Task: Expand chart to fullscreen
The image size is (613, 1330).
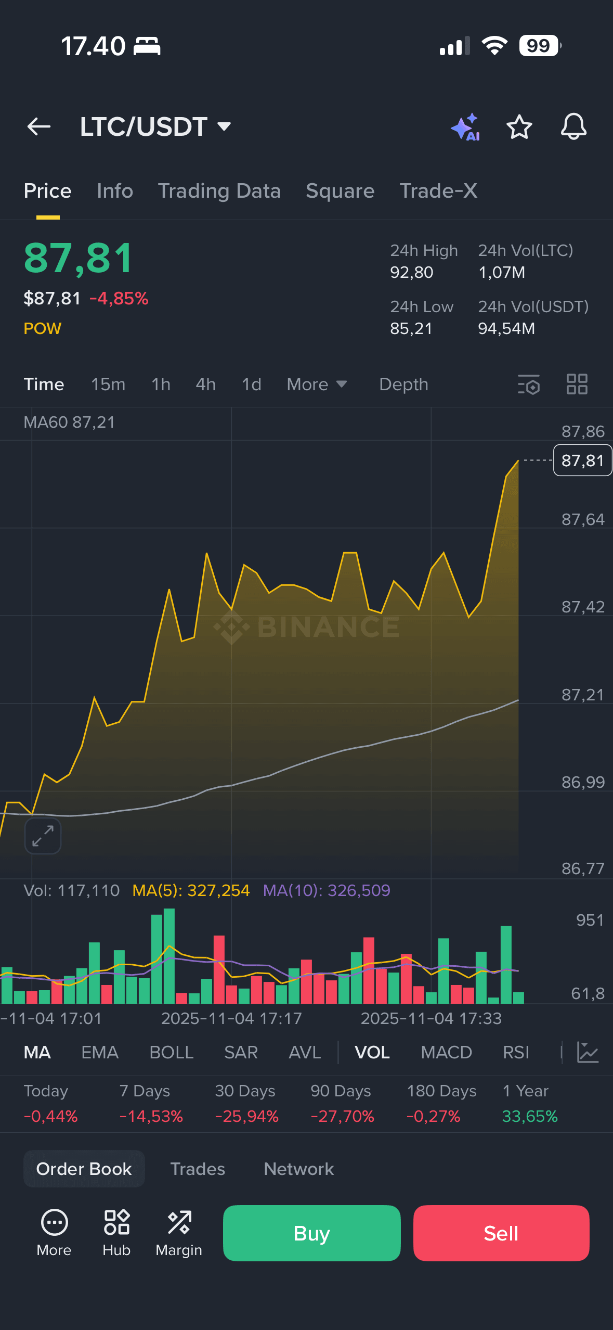Action: (x=43, y=836)
